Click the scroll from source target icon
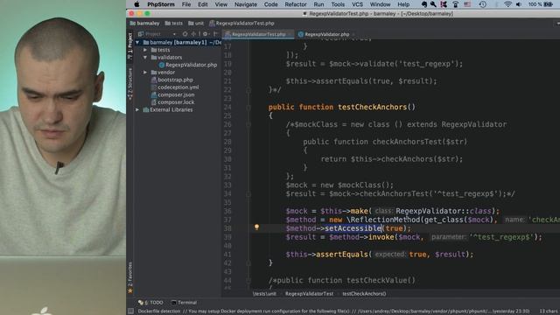The image size is (560, 315). click(x=185, y=34)
